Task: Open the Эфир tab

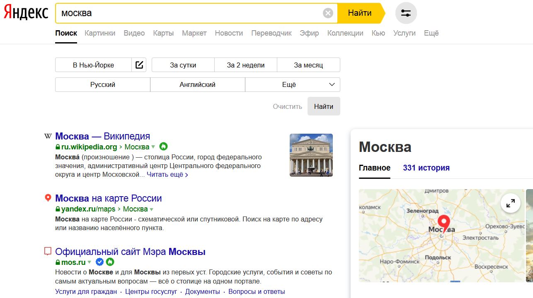Action: [x=310, y=33]
